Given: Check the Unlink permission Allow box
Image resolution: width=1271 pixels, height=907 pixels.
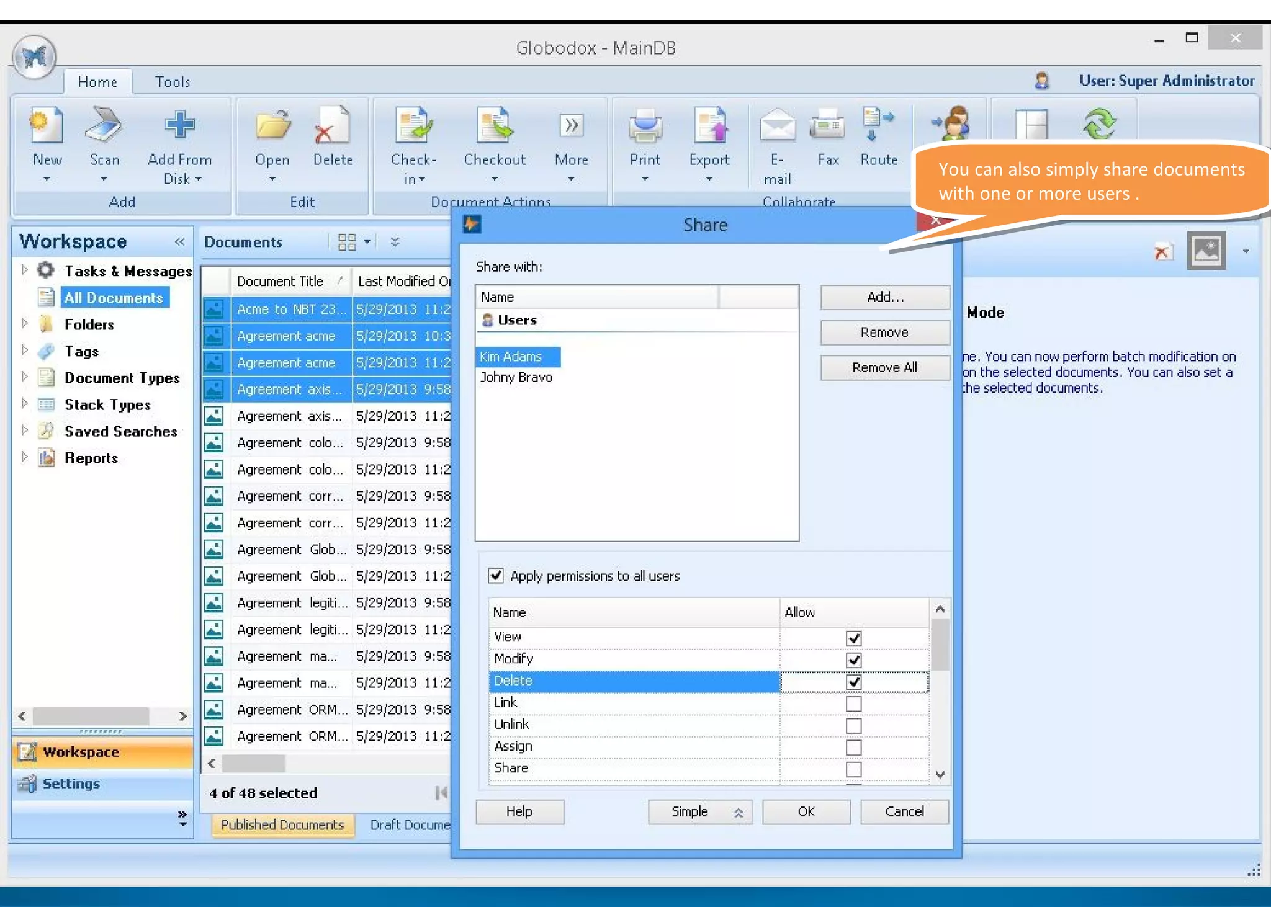Looking at the screenshot, I should (x=853, y=725).
